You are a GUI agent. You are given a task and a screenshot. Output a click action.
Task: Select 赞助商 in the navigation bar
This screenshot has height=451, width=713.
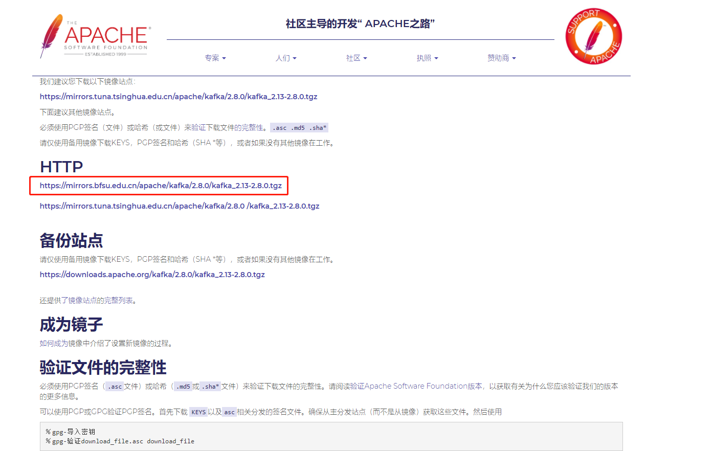[x=502, y=58]
